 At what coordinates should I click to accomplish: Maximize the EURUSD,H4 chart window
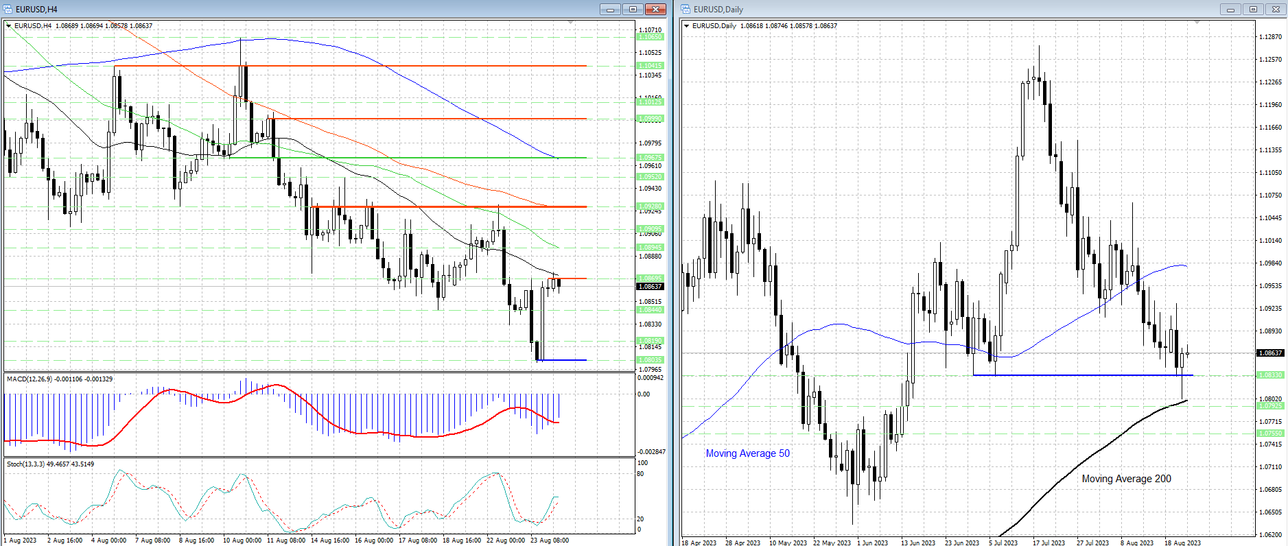(633, 9)
